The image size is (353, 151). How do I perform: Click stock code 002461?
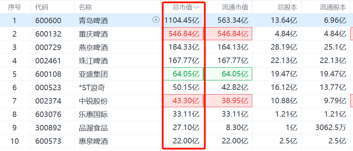pos(48,61)
